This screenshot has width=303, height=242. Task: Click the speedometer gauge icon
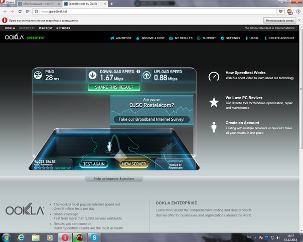tap(214, 77)
